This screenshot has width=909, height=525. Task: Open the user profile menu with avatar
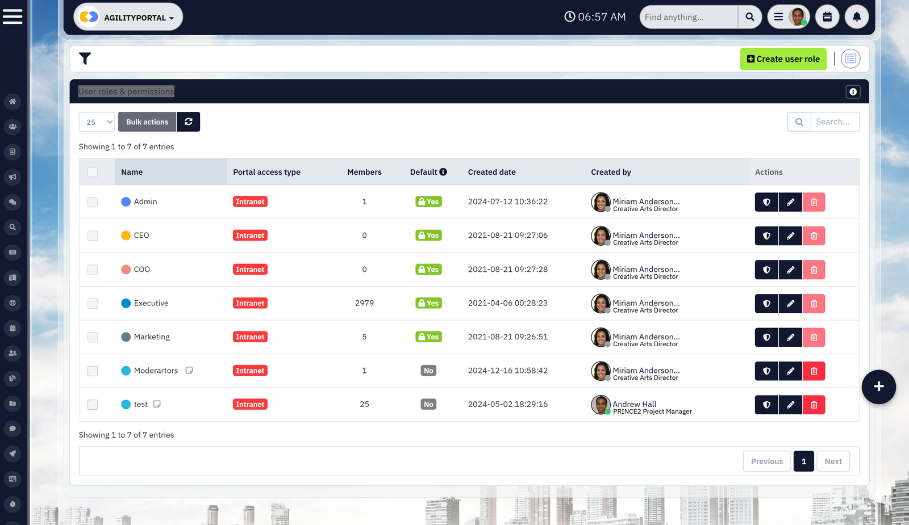(789, 17)
